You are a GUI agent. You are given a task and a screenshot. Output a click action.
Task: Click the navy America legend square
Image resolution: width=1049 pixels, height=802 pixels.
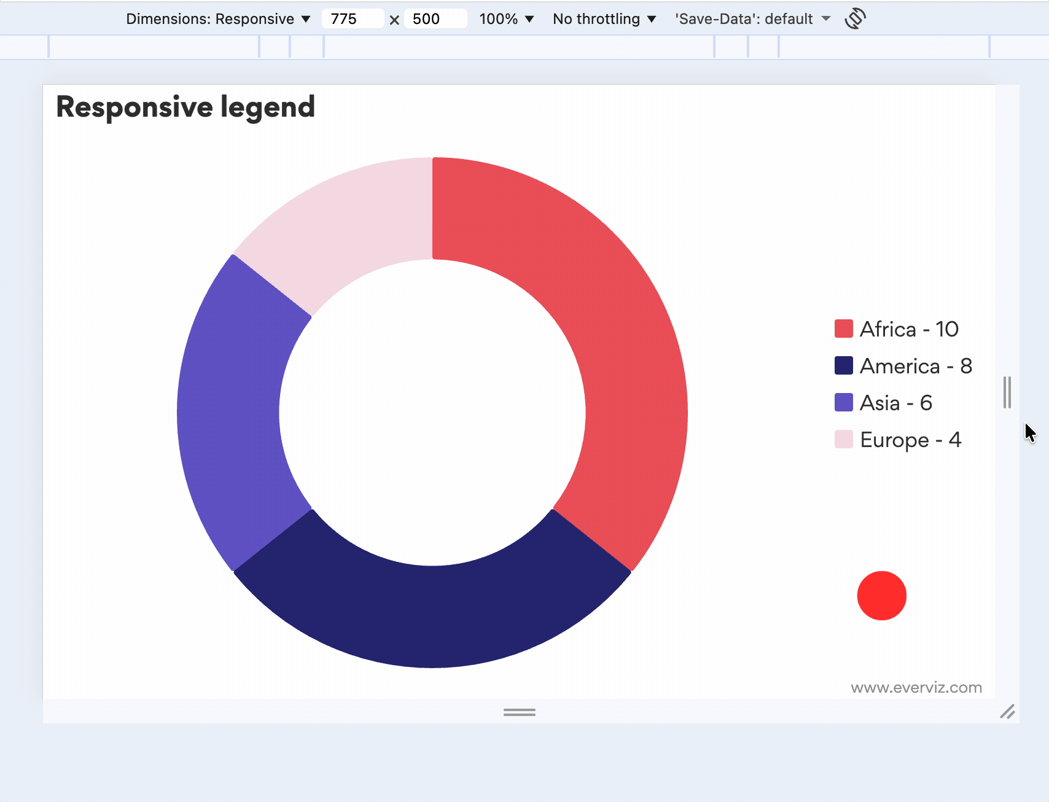point(843,366)
